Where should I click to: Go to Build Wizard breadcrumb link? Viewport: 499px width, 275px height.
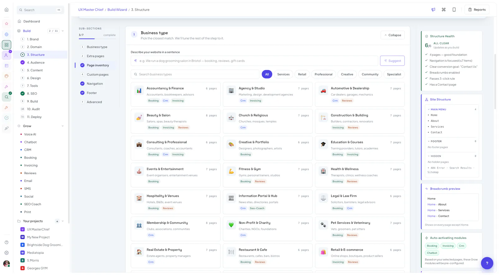pyautogui.click(x=117, y=10)
